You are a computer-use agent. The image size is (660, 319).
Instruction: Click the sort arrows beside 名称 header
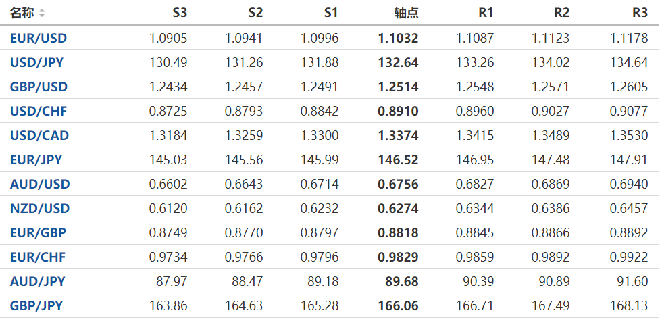click(x=42, y=14)
